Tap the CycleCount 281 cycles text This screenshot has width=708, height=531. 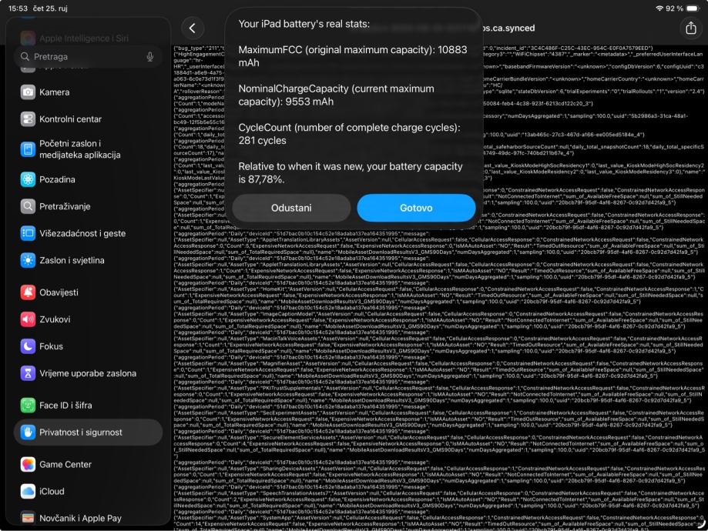pos(350,134)
